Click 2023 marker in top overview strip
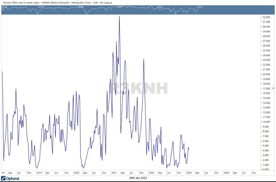The image size is (276, 182). click(200, 7)
